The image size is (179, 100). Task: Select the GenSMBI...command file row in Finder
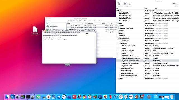click(x=92, y=27)
